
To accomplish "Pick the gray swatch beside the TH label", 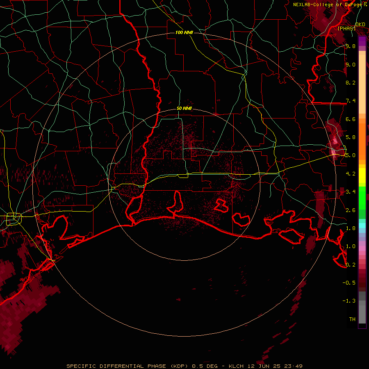I will click(x=362, y=315).
